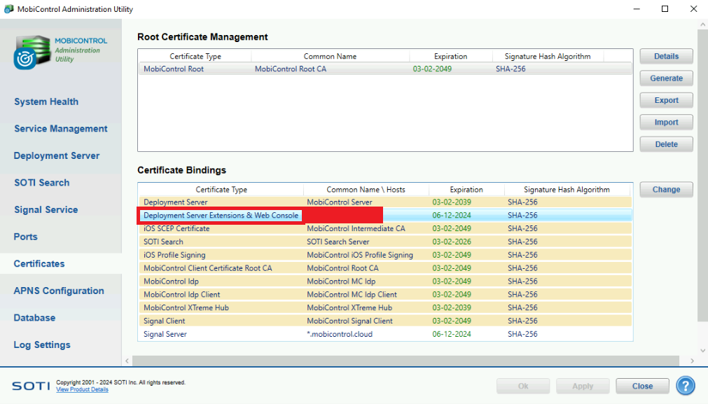Open the View Product Details link
This screenshot has height=404, width=708.
(82, 389)
